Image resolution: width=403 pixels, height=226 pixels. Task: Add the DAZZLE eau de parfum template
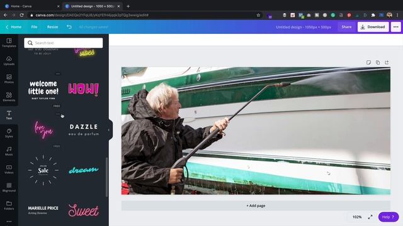(x=84, y=130)
